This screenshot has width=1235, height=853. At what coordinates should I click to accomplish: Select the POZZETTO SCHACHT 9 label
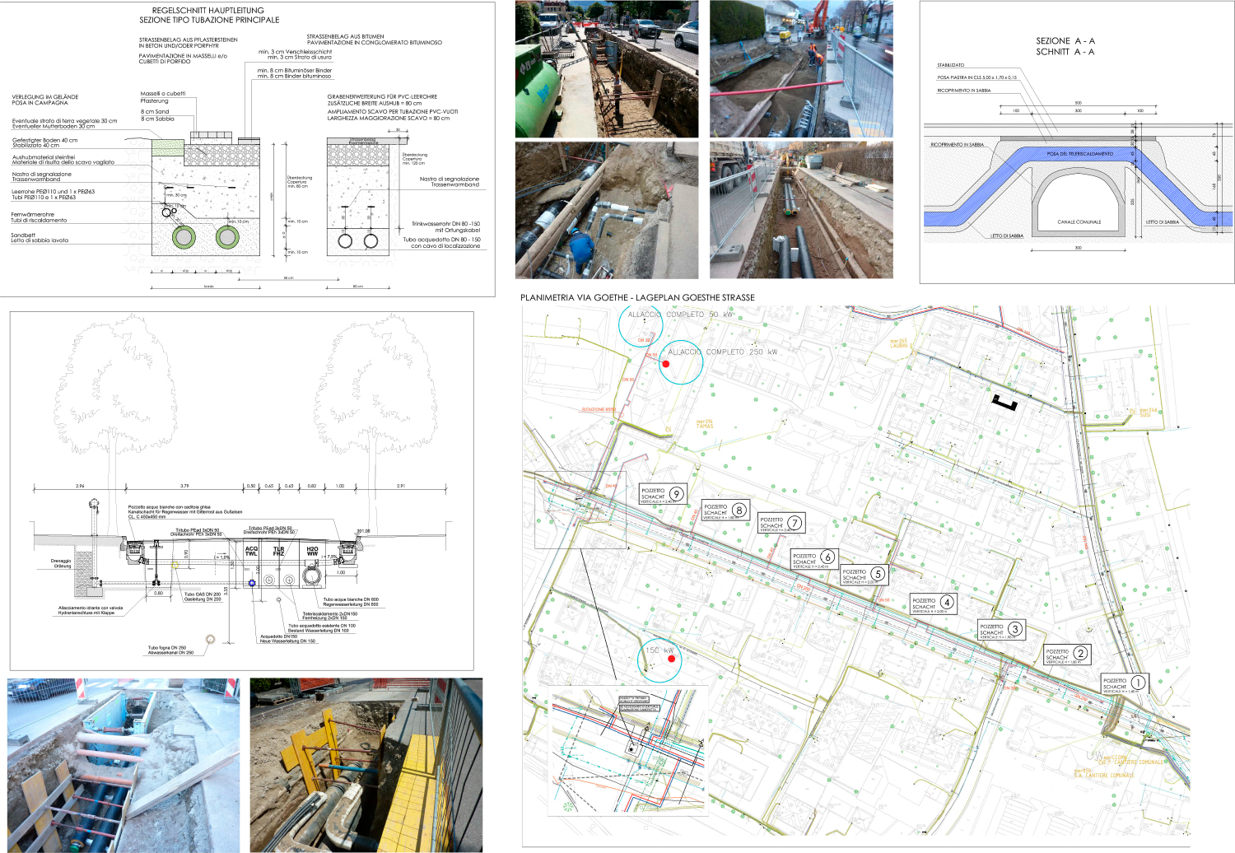coord(662,494)
